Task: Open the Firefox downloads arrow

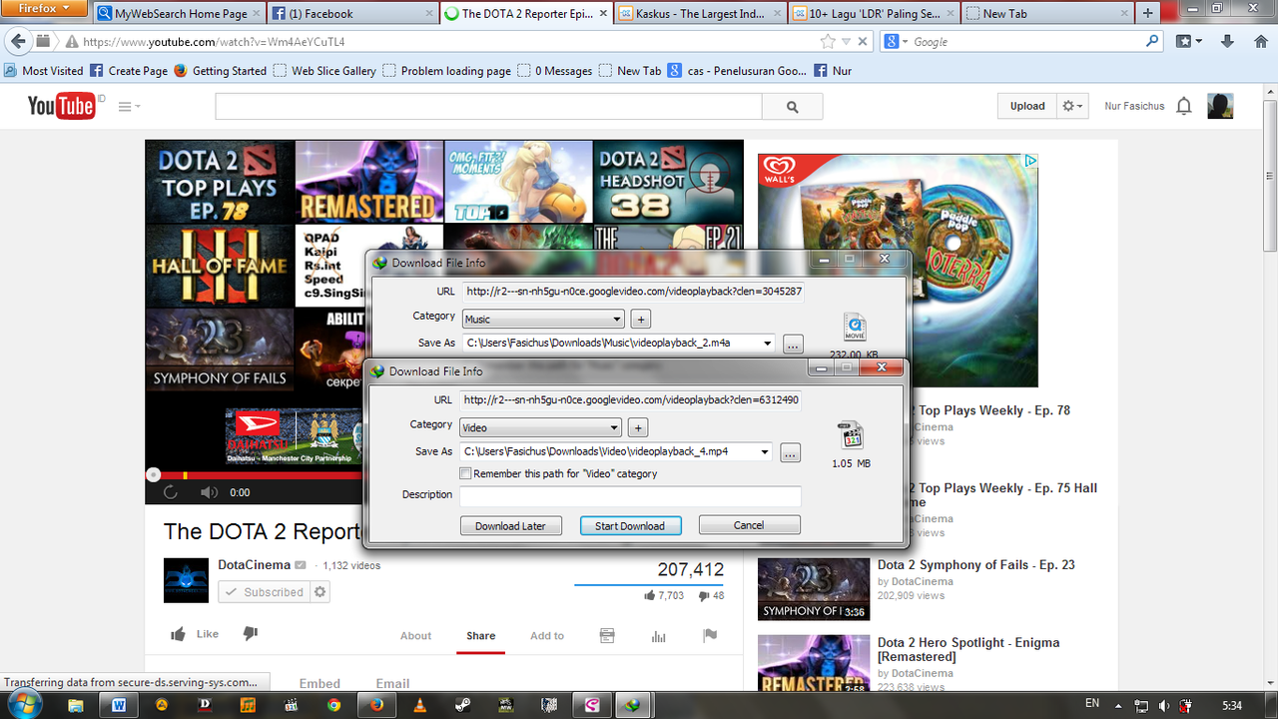Action: (1228, 42)
